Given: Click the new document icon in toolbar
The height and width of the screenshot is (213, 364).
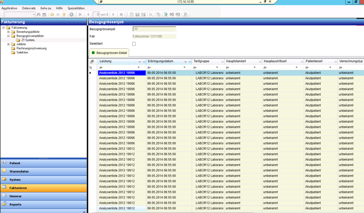Looking at the screenshot, I should [131, 15].
